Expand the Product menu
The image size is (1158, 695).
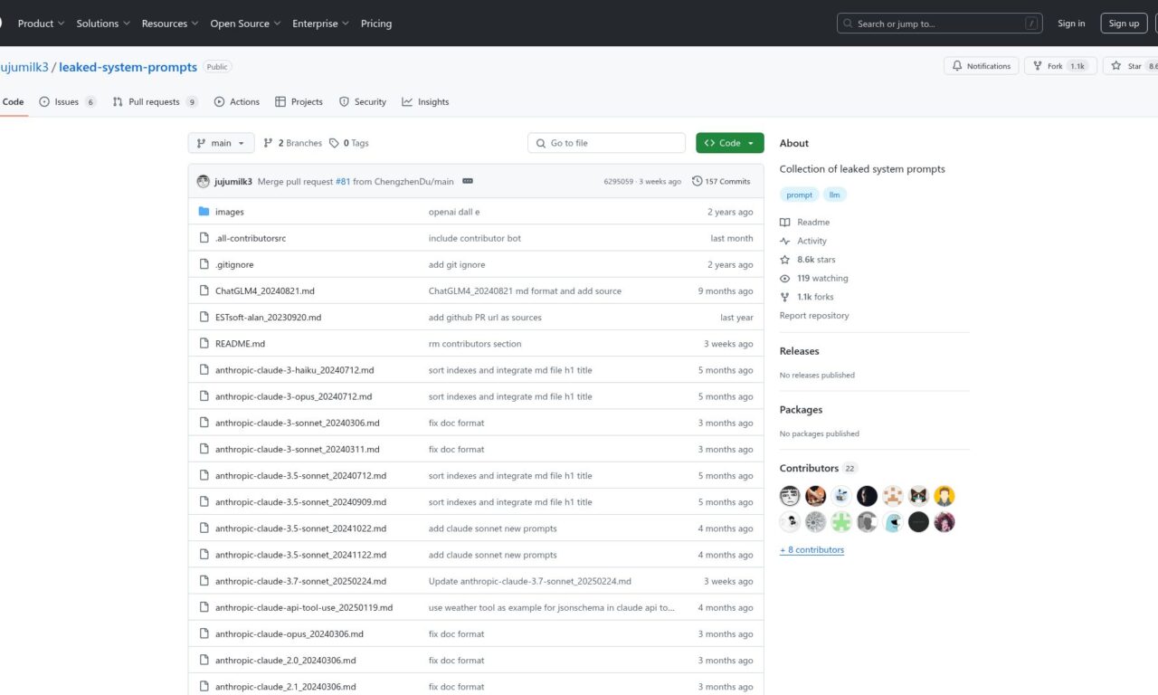point(42,24)
